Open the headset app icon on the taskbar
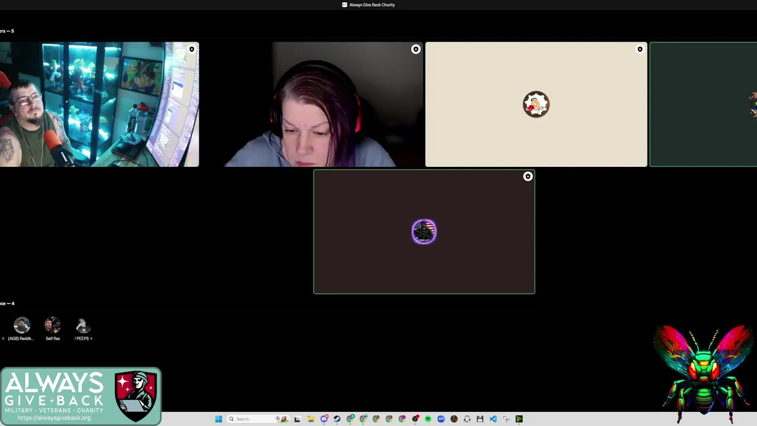The height and width of the screenshot is (426, 757). click(467, 419)
